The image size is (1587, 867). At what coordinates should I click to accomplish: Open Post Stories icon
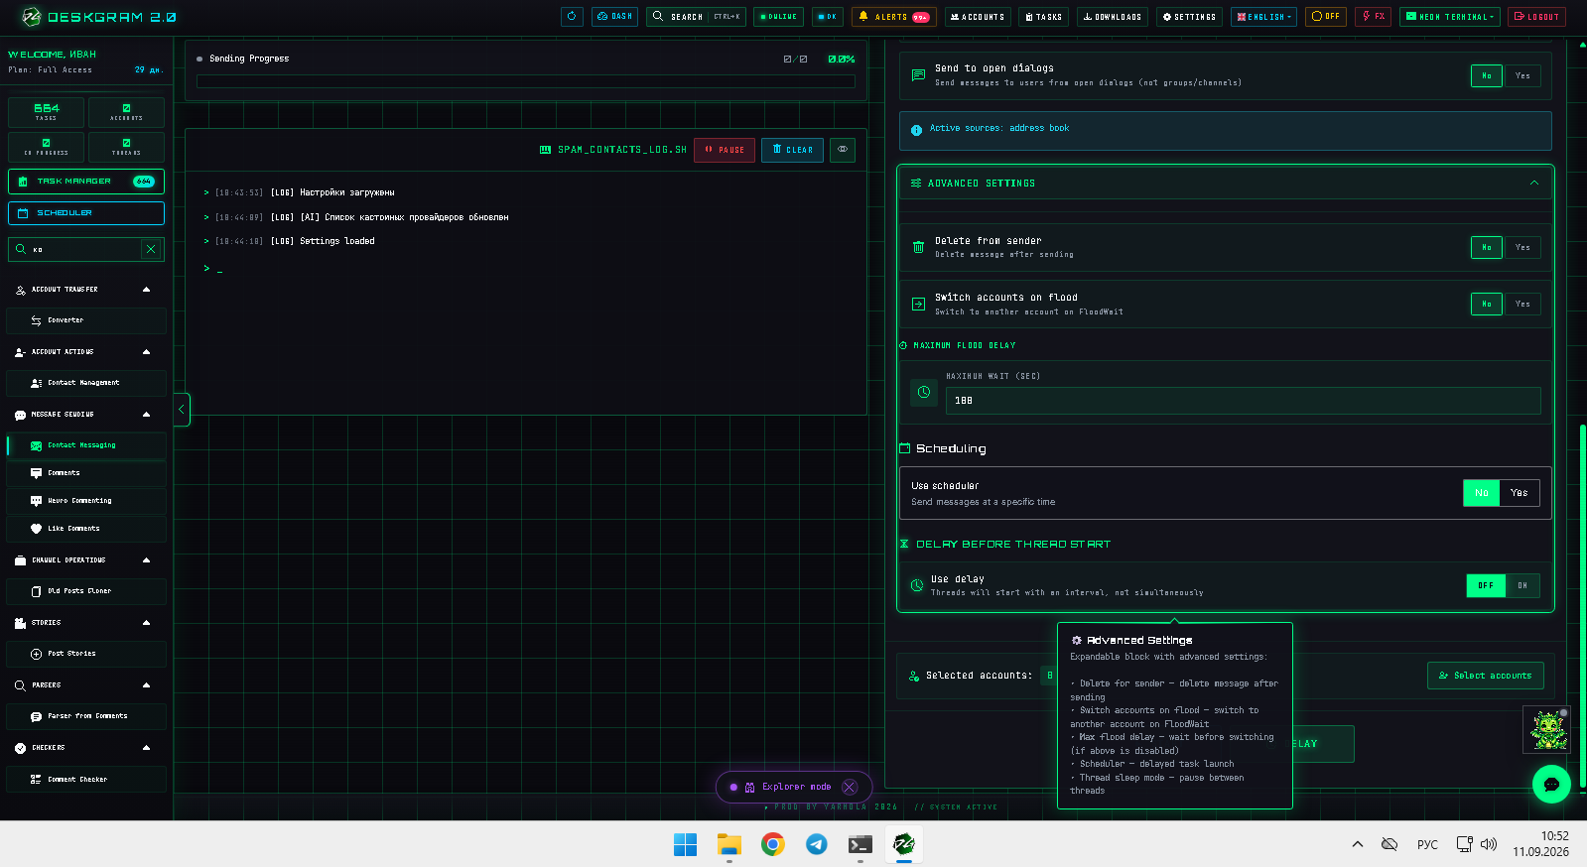tap(37, 654)
